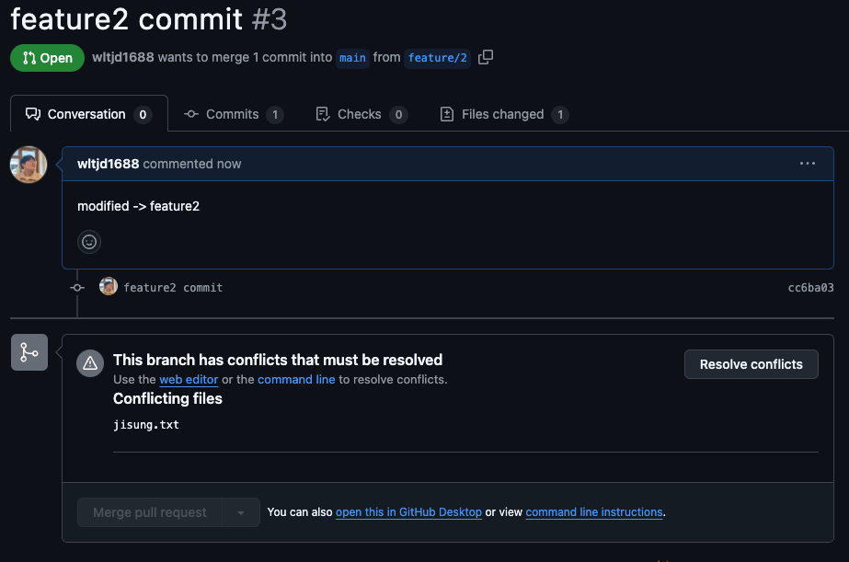Open the Checks tab

(361, 114)
